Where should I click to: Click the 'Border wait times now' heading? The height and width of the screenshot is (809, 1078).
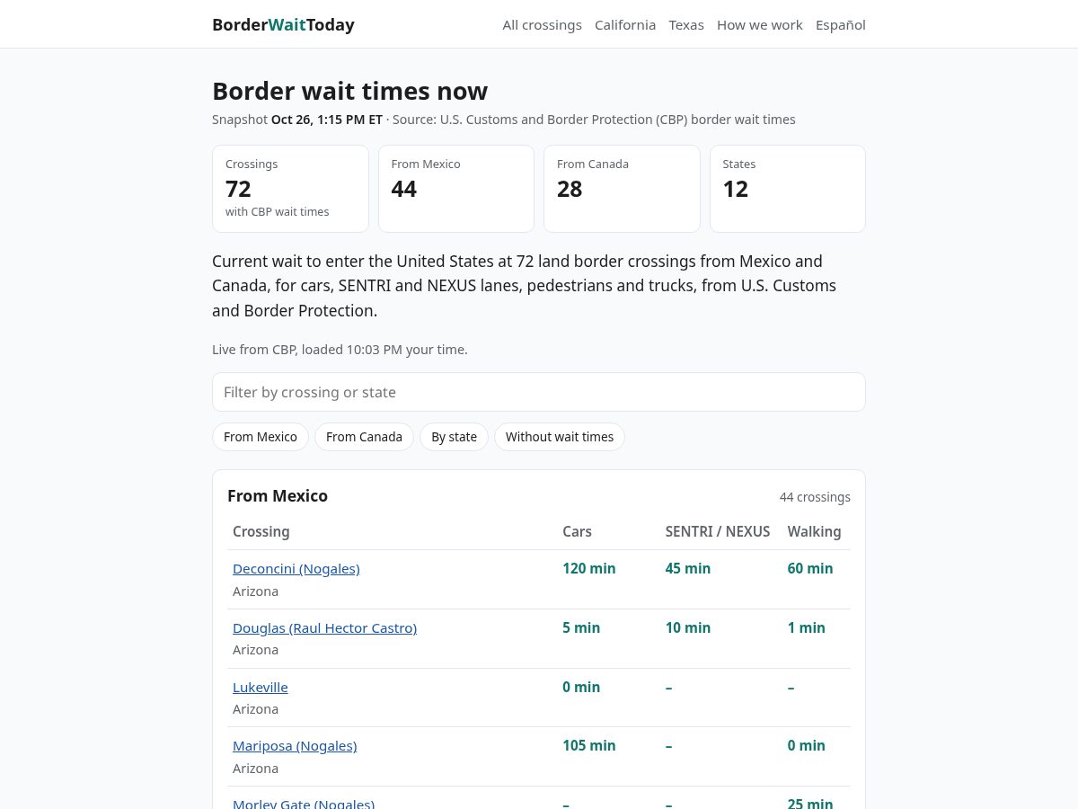click(350, 92)
